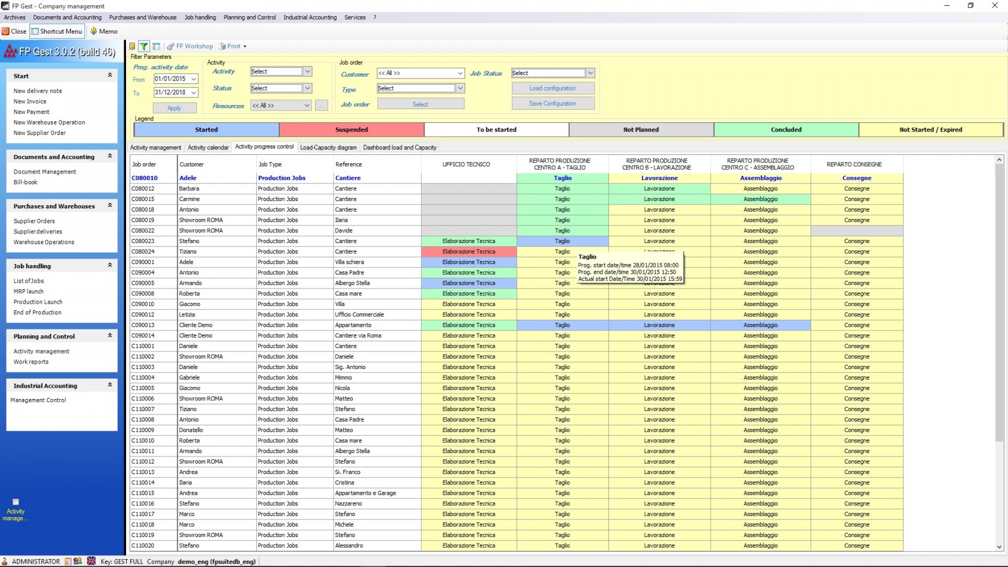Click the users group icon in status bar

(x=78, y=562)
